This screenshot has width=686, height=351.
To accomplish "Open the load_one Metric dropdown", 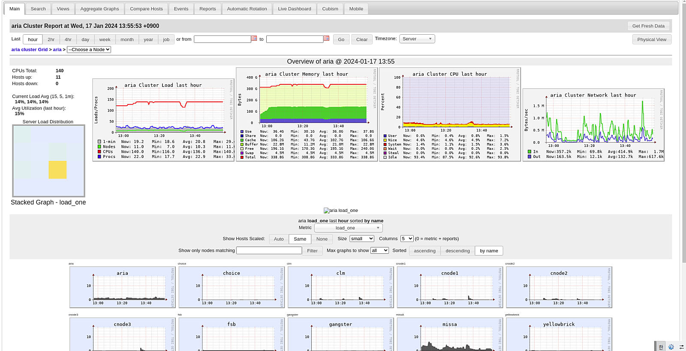I will (348, 228).
